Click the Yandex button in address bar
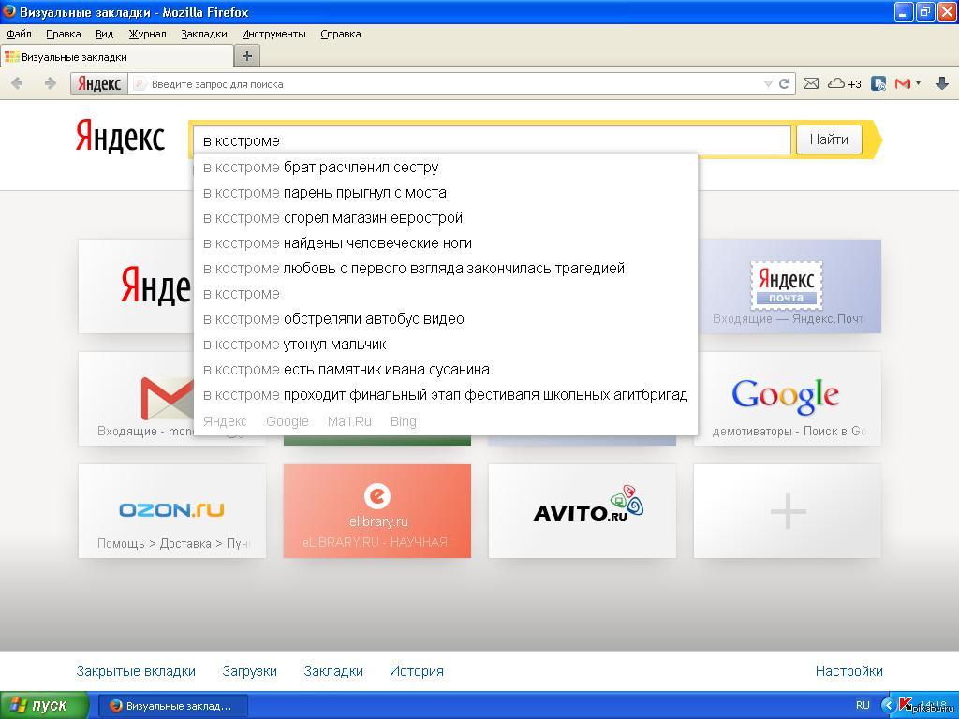The height and width of the screenshot is (719, 959). coord(99,83)
